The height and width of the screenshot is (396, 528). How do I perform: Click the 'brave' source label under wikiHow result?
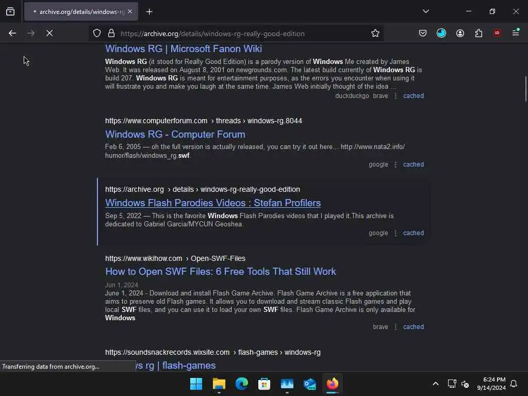point(380,326)
